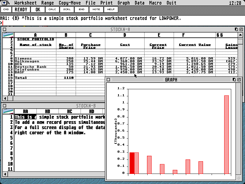Click the READY mode indicator

21,10
